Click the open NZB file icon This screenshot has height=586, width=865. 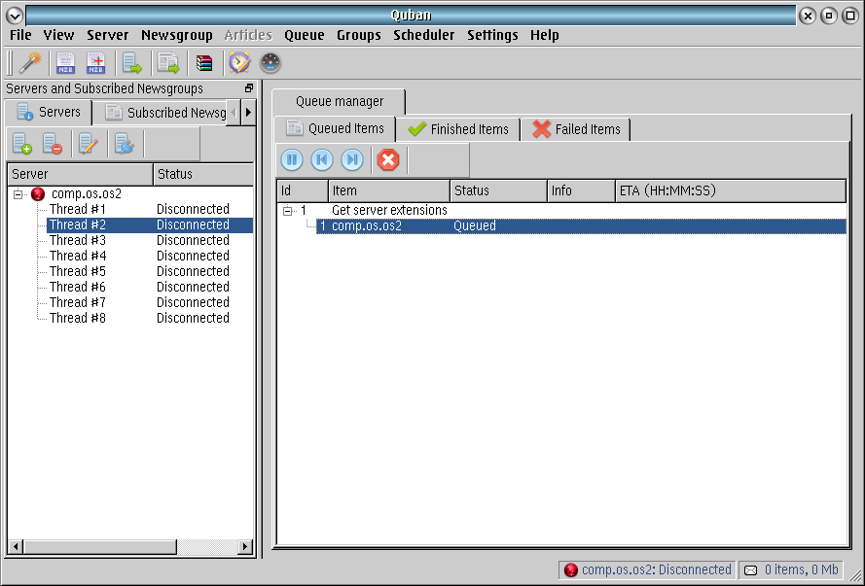(x=66, y=63)
